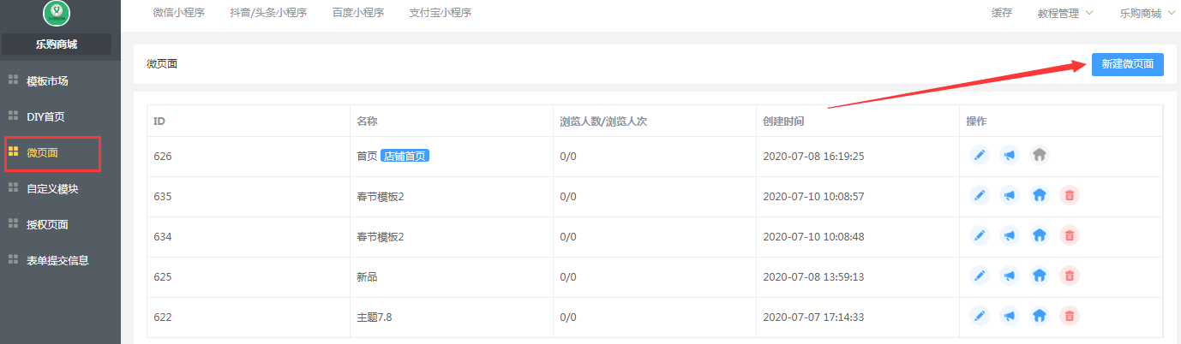Open the 乐购商城 account dropdown
This screenshot has width=1181, height=344.
pyautogui.click(x=1148, y=13)
